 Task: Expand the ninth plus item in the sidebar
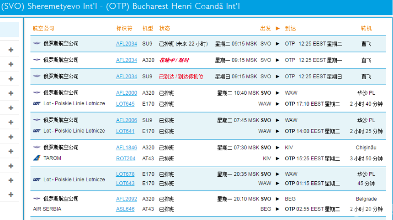coord(11,166)
